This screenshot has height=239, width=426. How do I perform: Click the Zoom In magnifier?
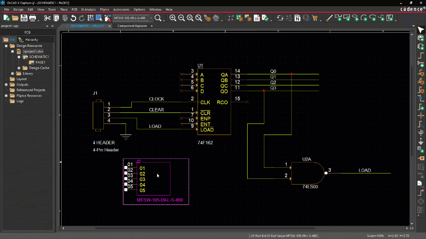pos(173,18)
